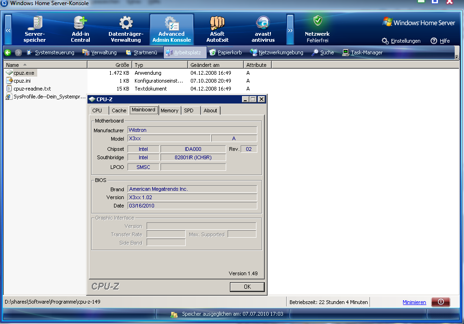The height and width of the screenshot is (324, 464).
Task: Click the Minimieren link
Action: pos(414,302)
